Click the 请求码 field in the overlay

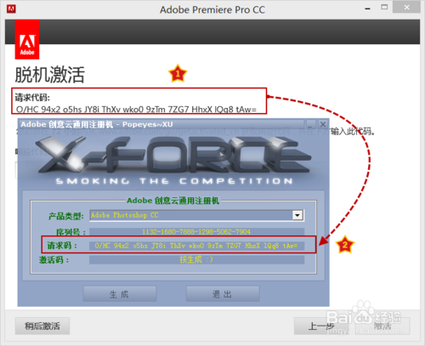point(196,246)
